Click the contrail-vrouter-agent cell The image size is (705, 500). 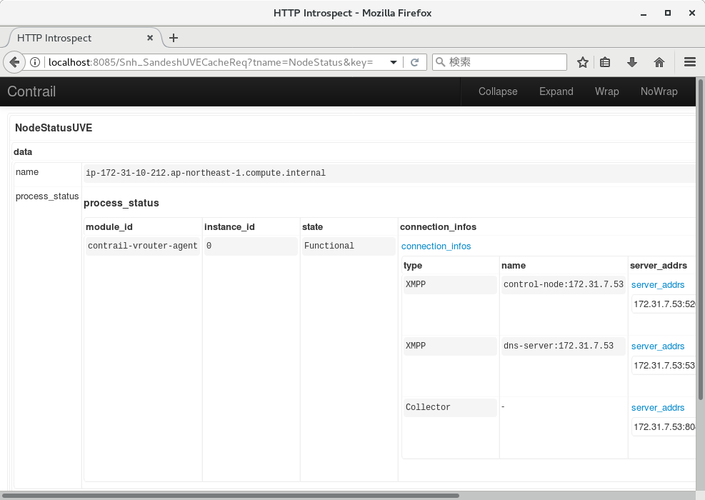point(143,246)
